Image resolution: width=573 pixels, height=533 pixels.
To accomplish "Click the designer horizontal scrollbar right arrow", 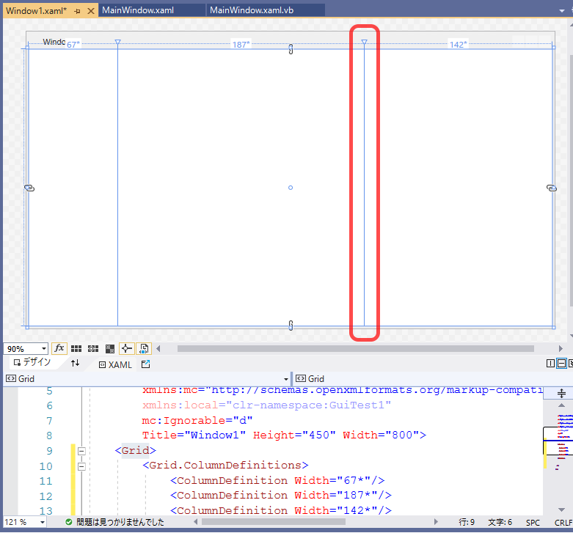I will pos(561,349).
